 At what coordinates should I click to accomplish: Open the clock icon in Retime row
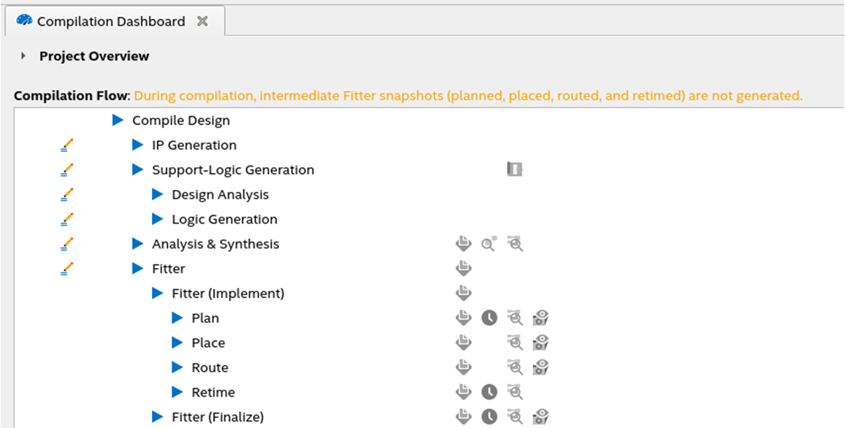click(x=489, y=392)
